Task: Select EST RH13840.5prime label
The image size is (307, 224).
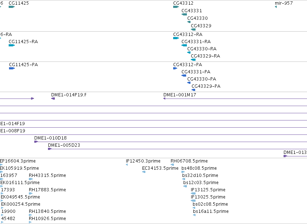Action: [x=47, y=211]
